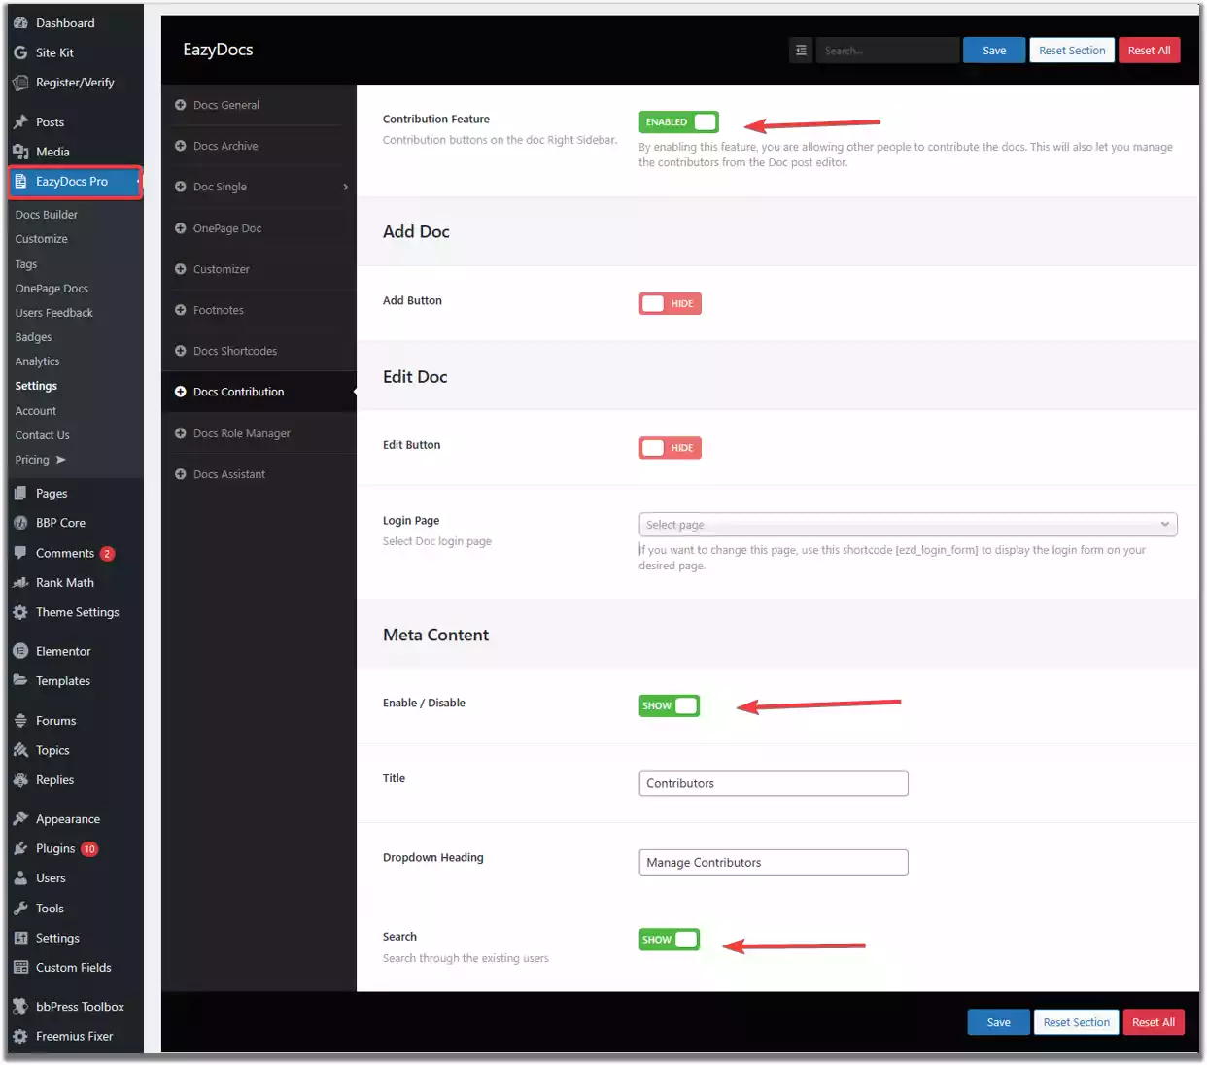Toggle the Add Button HIDE switch
The image size is (1207, 1065).
(670, 303)
